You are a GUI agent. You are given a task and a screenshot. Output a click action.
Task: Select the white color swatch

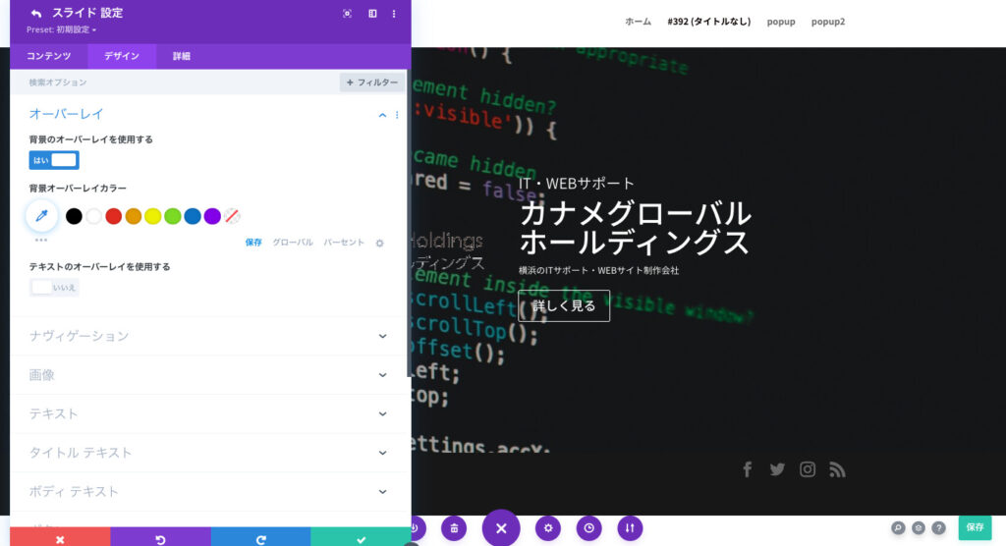(93, 216)
